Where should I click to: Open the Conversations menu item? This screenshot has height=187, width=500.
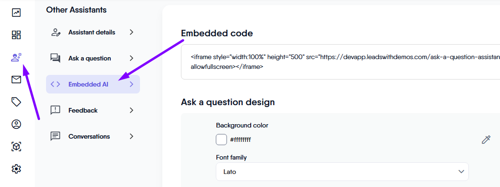tap(89, 136)
